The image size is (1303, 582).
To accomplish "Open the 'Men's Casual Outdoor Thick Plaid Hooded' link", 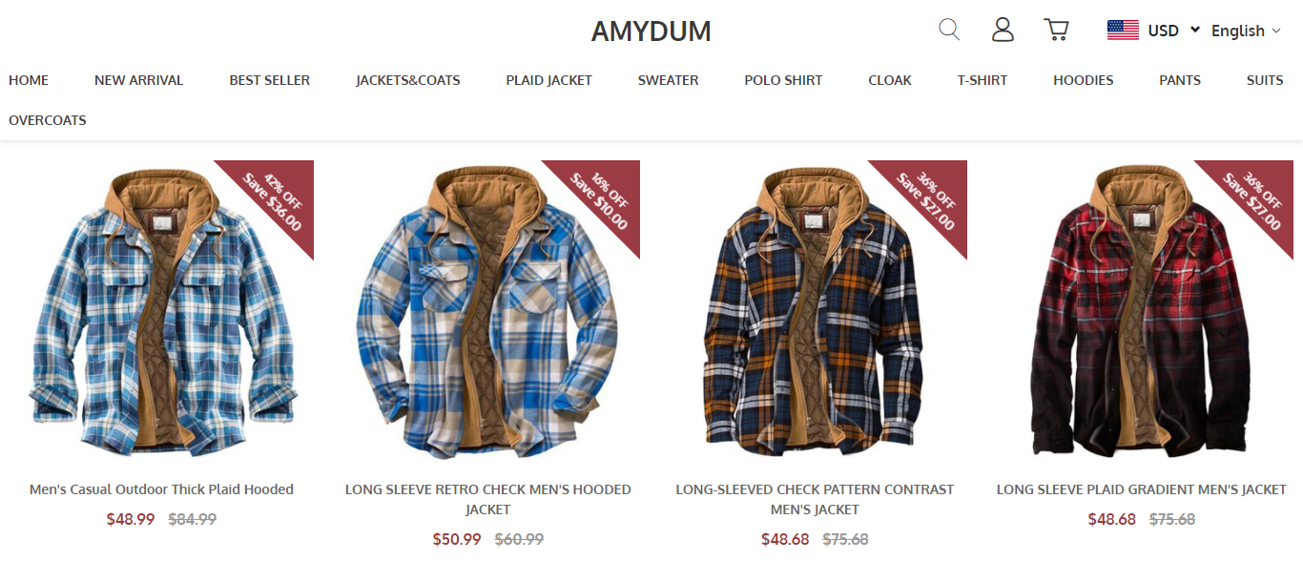I will pos(161,489).
